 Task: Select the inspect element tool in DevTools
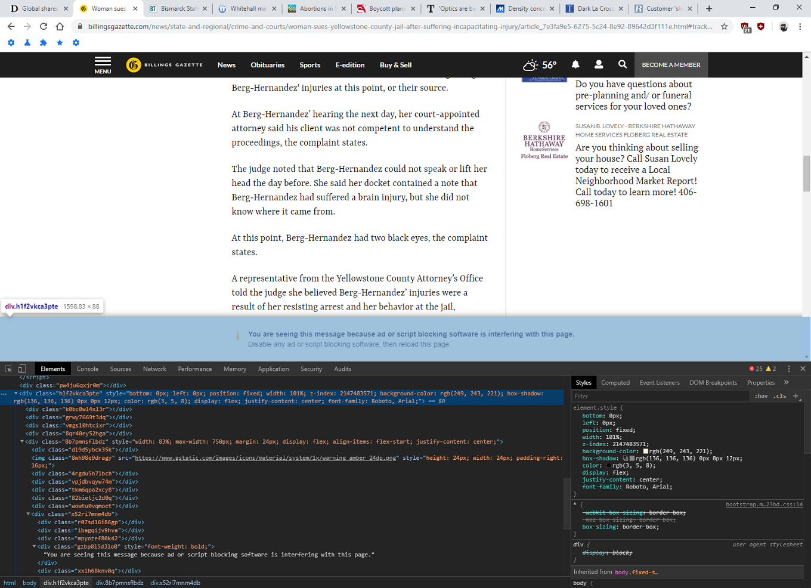(8, 369)
